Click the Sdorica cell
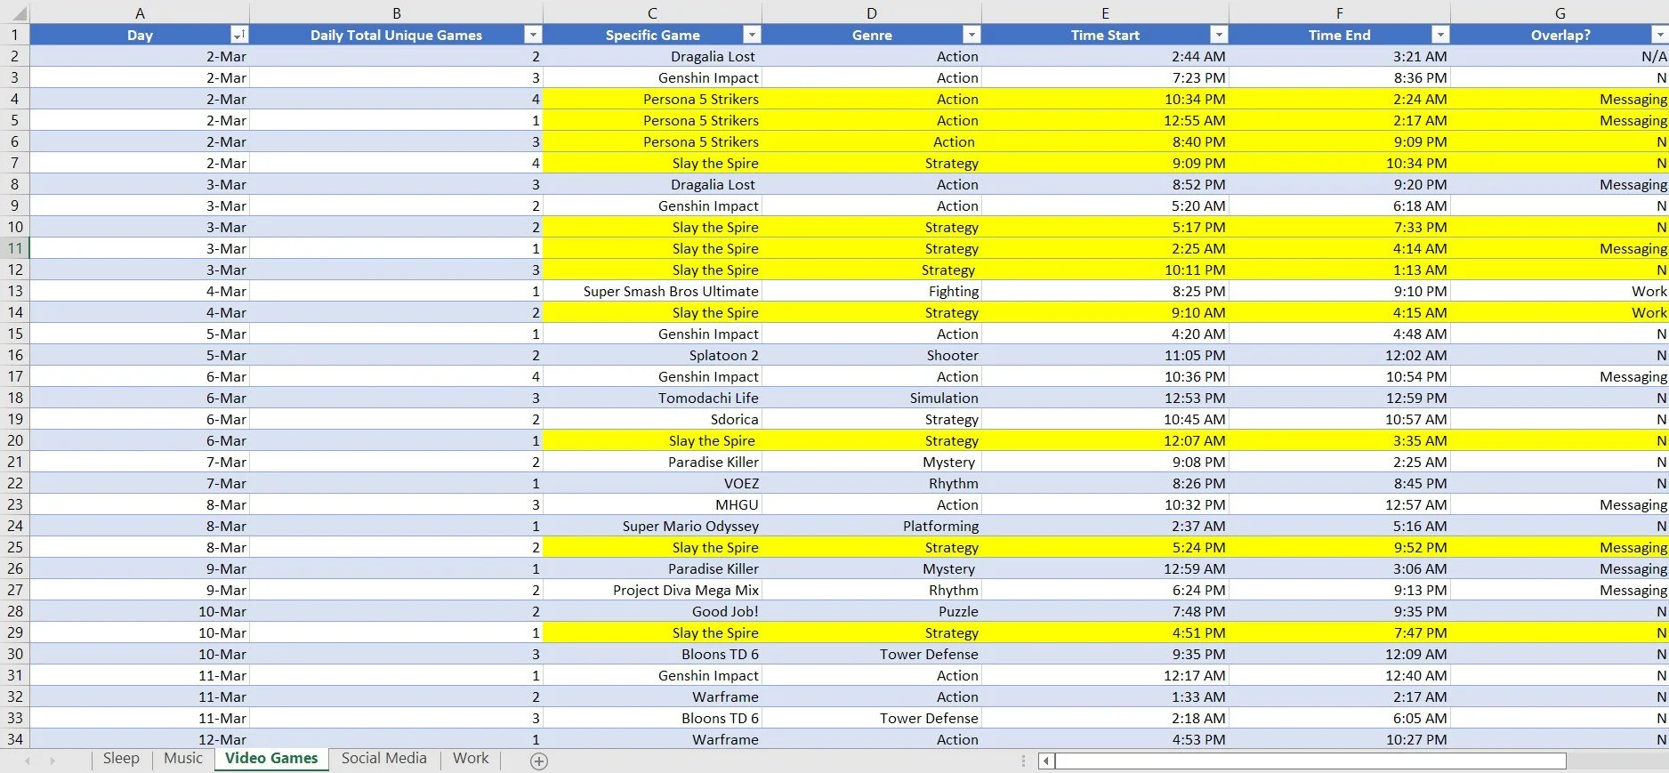Viewport: 1669px width, 773px height. [x=652, y=419]
